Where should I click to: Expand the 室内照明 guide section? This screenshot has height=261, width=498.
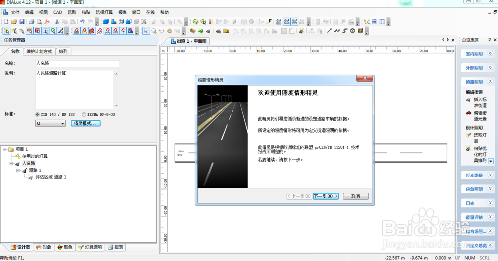[490, 53]
